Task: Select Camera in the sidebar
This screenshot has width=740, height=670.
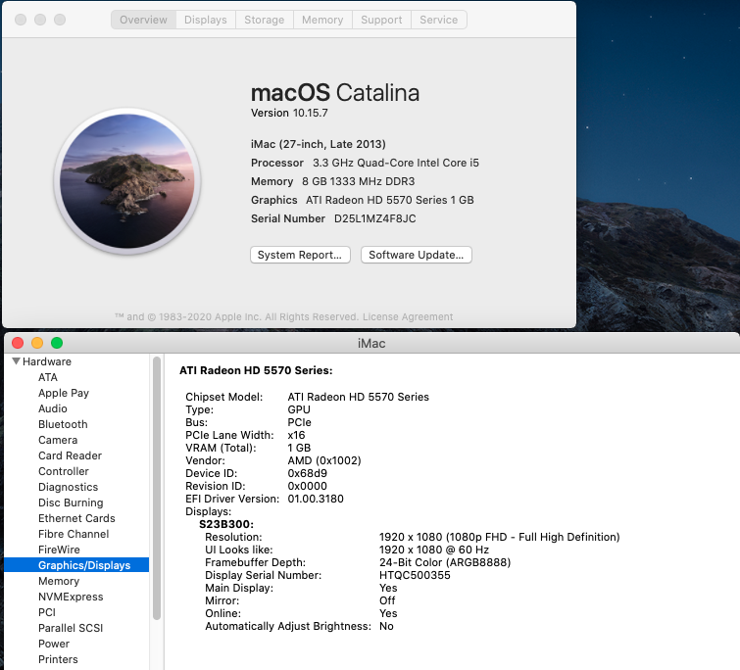Action: [58, 440]
